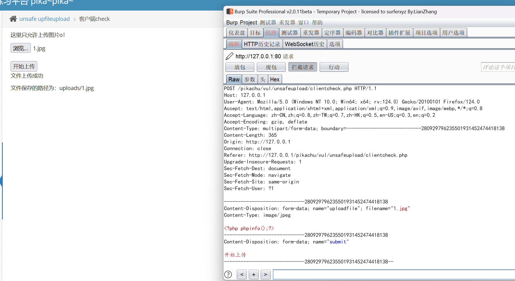Open the 测试器 menu in the menu bar
This screenshot has width=515, height=281.
click(x=268, y=22)
